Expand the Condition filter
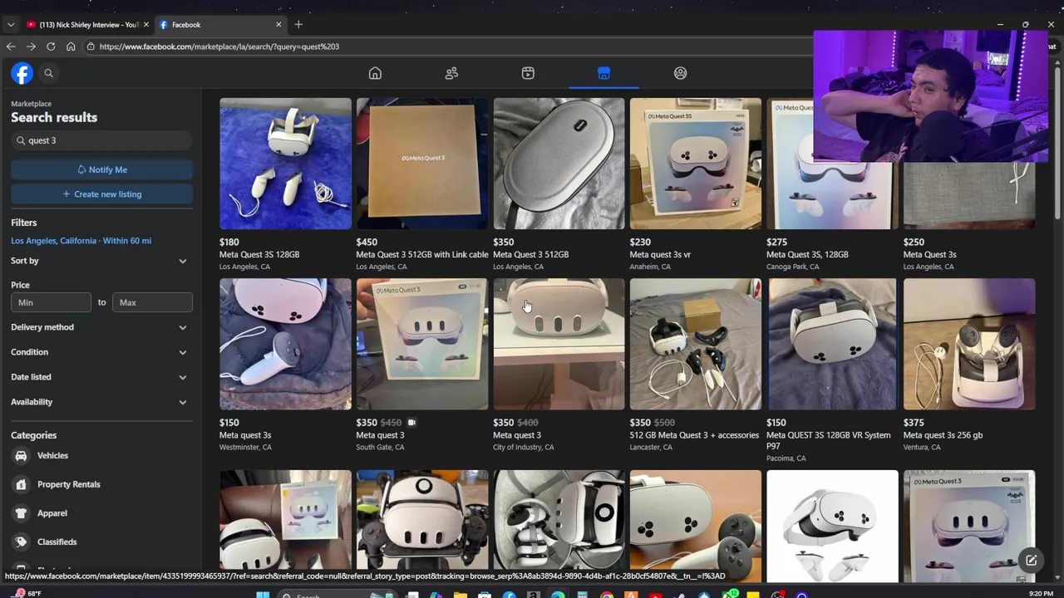Image resolution: width=1064 pixels, height=598 pixels. 101,352
